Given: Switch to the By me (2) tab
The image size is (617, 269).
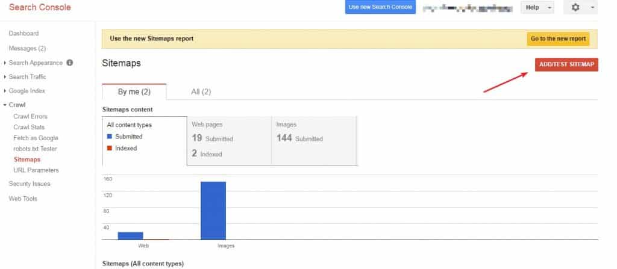Looking at the screenshot, I should pyautogui.click(x=134, y=92).
